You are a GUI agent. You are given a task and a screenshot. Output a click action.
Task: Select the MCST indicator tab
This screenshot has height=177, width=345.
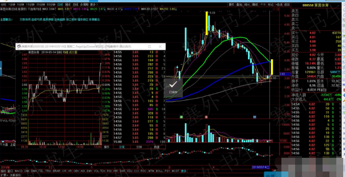tap(176, 171)
